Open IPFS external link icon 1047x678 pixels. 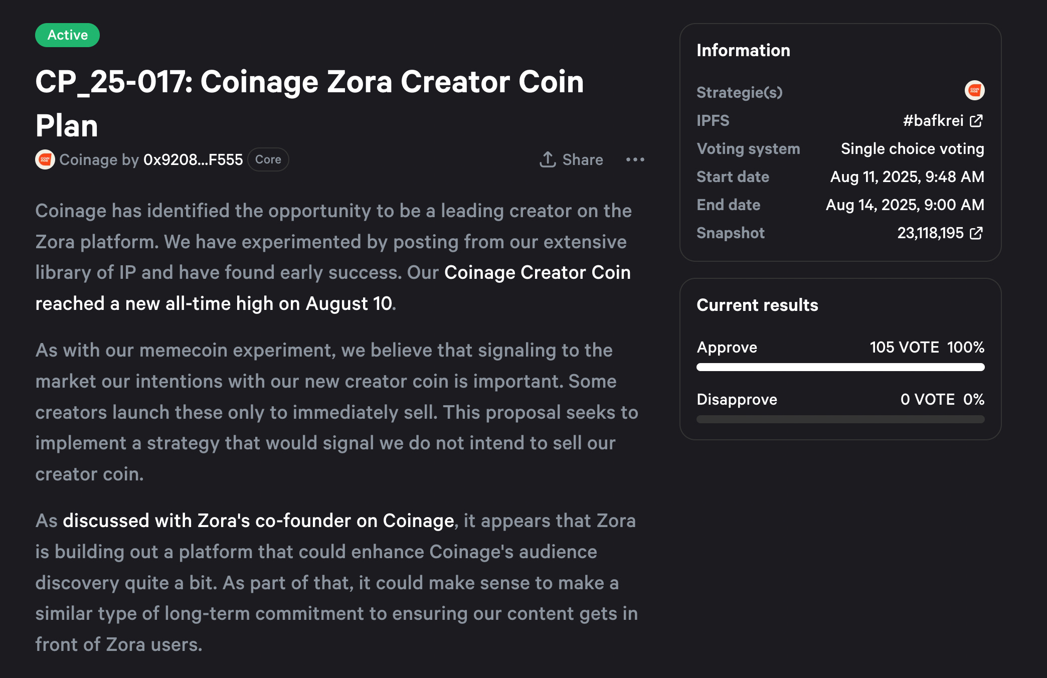pos(976,121)
